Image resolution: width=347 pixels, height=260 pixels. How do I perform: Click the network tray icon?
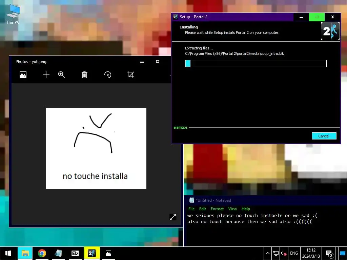pos(276,253)
